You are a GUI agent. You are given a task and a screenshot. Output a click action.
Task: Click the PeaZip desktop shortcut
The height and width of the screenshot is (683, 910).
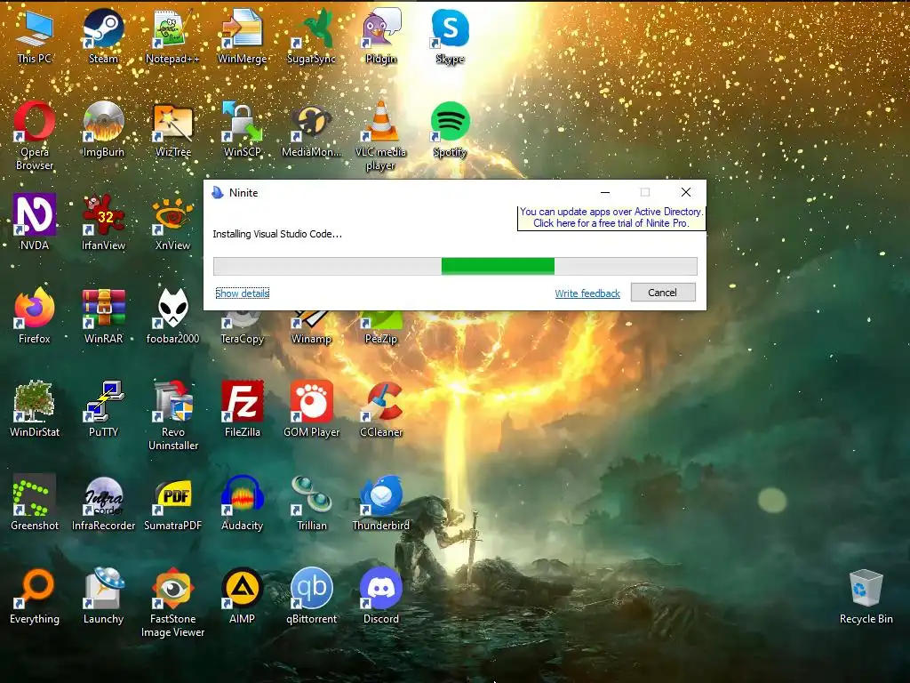pyautogui.click(x=380, y=328)
